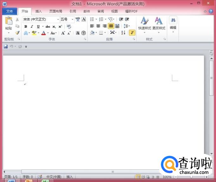Toggle Underline formatting

38,27
